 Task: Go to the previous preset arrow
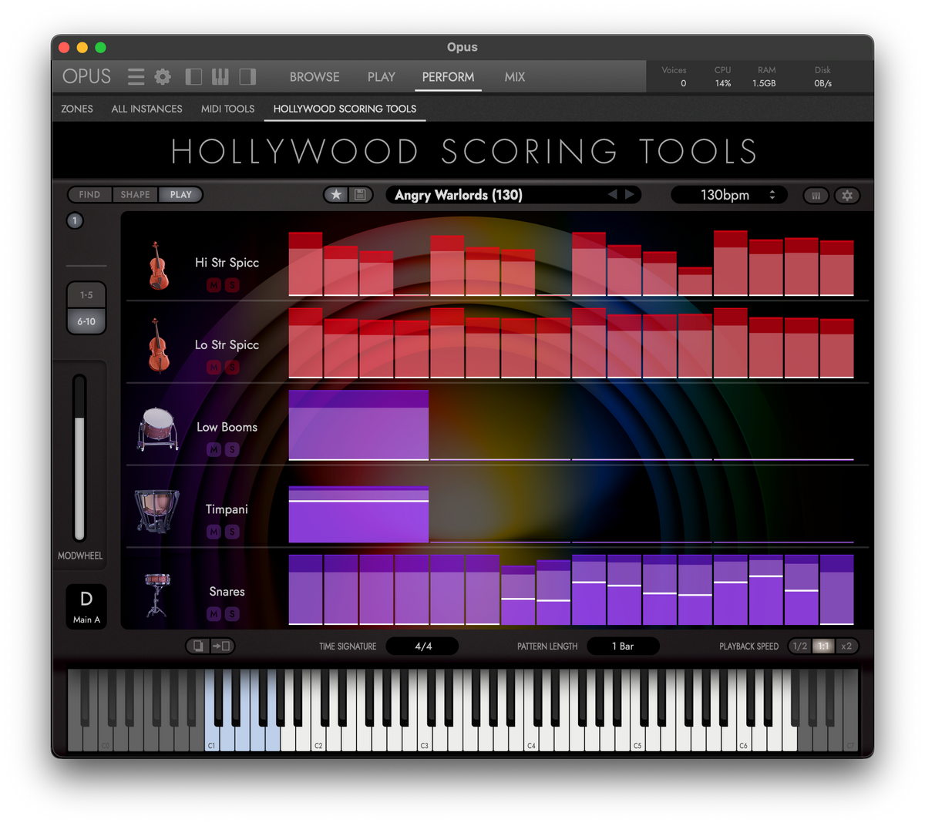[x=612, y=194]
